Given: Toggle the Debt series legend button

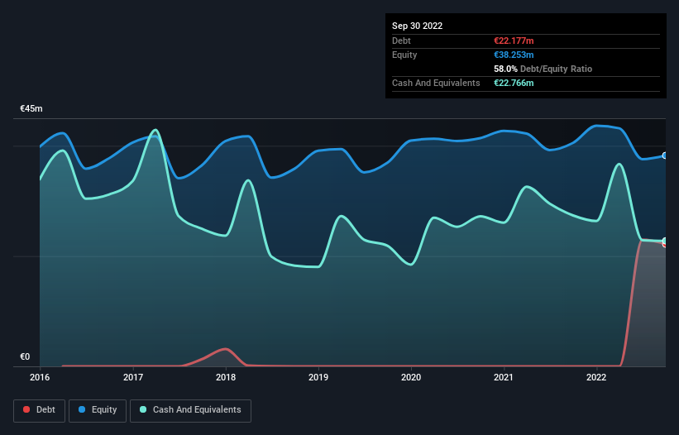Looking at the screenshot, I should (39, 410).
